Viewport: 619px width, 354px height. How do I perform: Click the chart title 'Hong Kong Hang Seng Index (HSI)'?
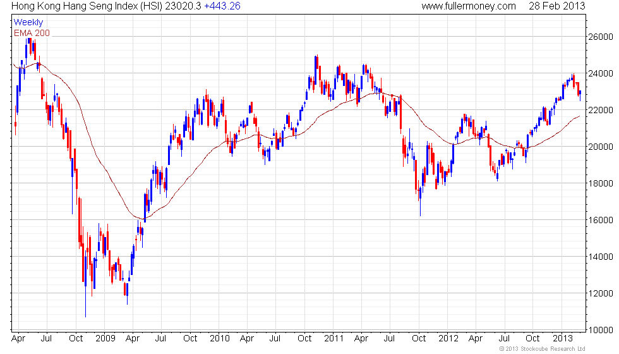[87, 6]
